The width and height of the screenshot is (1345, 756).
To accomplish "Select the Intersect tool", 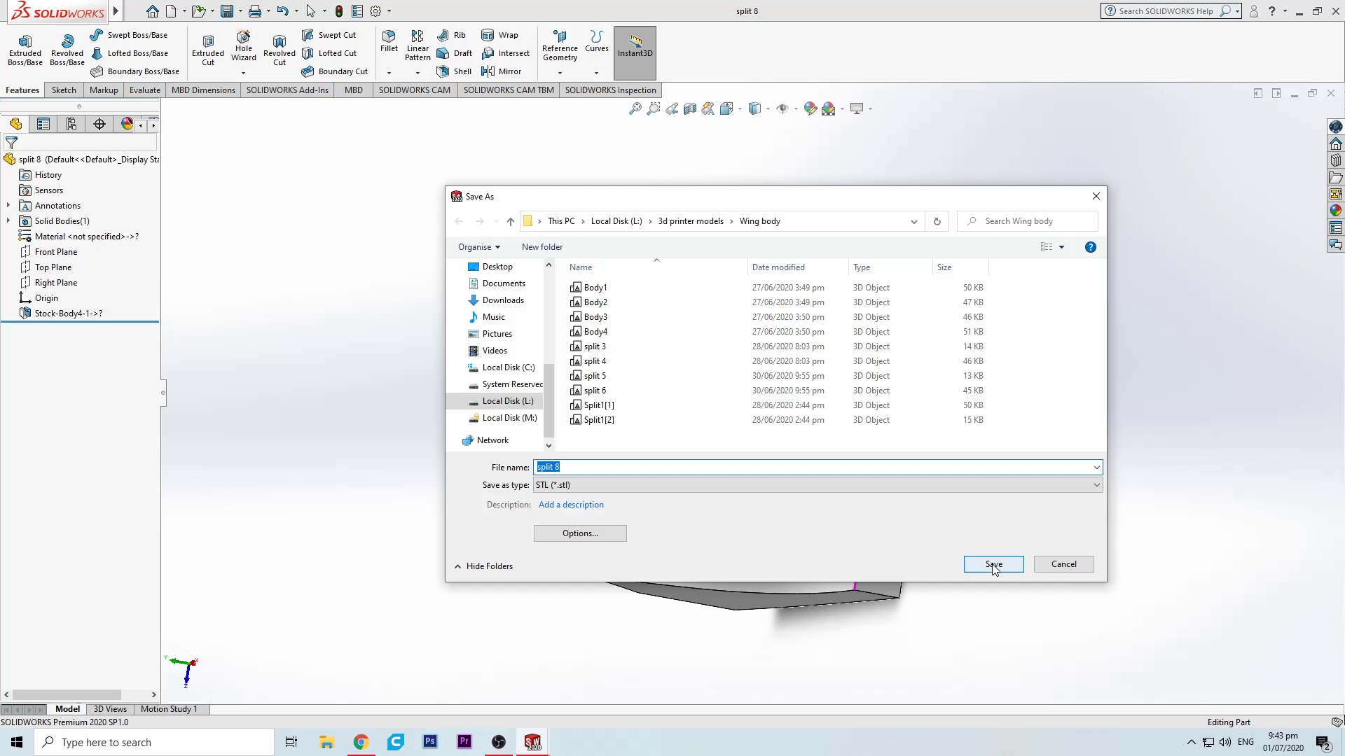I will [x=506, y=53].
